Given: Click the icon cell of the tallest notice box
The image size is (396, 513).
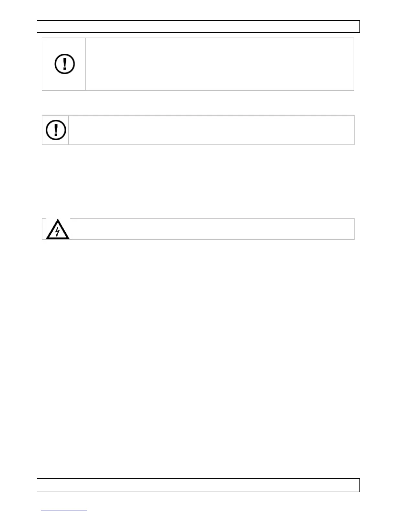Looking at the screenshot, I should pos(64,64).
